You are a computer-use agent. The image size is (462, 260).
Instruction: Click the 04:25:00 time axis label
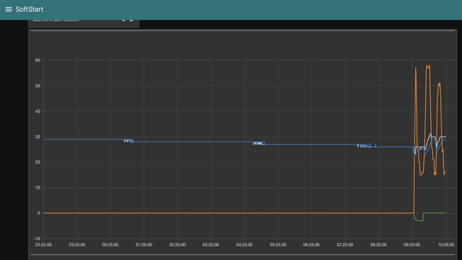coord(244,244)
